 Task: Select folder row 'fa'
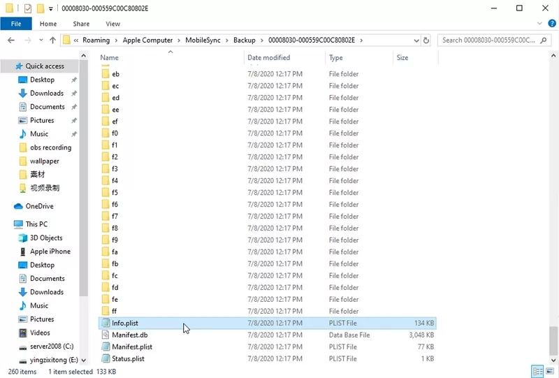[268, 252]
